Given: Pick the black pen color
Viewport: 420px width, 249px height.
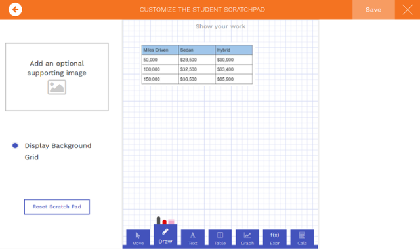Looking at the screenshot, I should 158,220.
